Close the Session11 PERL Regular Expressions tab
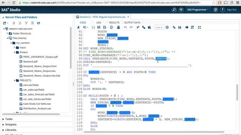Viewport: 241px width, 135px height. click(x=128, y=17)
